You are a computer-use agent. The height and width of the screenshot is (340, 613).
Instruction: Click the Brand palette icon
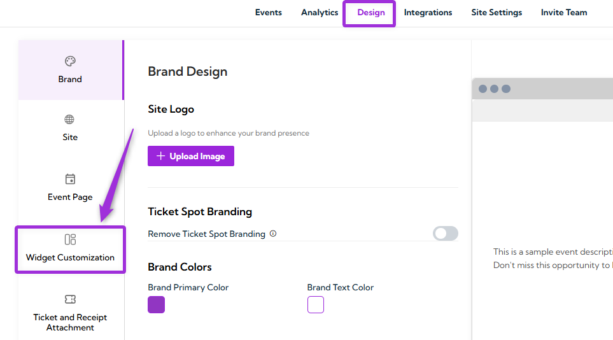(x=70, y=61)
